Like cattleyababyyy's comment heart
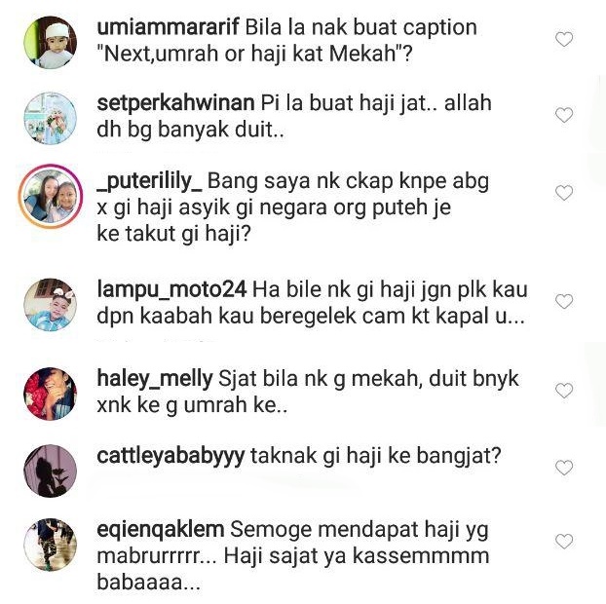 click(x=564, y=468)
